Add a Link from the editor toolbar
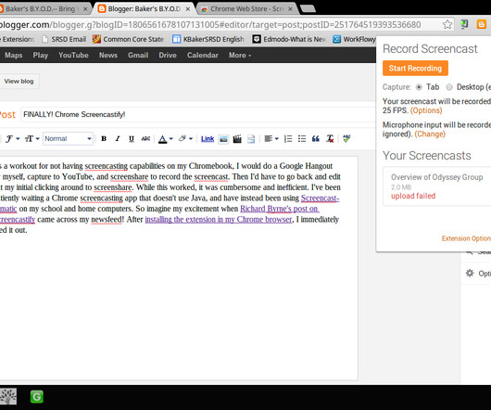This screenshot has width=491, height=410. (x=208, y=139)
